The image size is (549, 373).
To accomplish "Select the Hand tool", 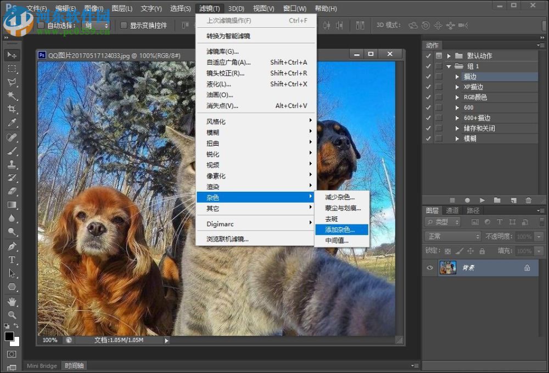I will 12,301.
